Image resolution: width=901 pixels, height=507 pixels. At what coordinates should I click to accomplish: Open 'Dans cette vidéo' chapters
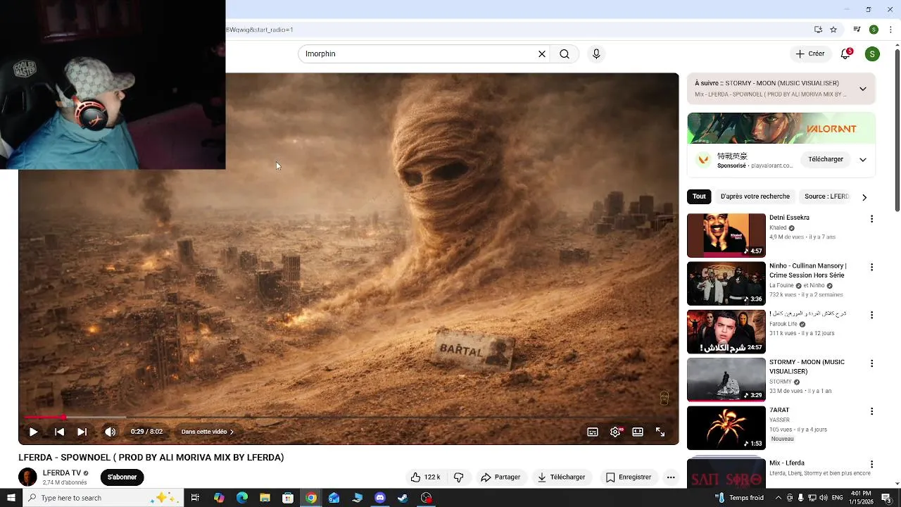pyautogui.click(x=208, y=432)
